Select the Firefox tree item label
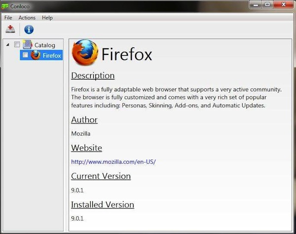Screen dimensions: 296x234 pyautogui.click(x=52, y=55)
